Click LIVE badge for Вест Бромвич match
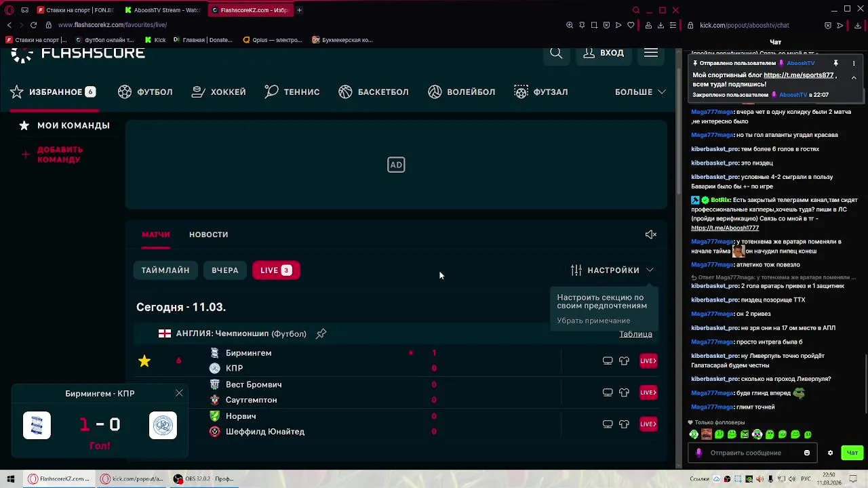The width and height of the screenshot is (868, 488). tap(648, 392)
